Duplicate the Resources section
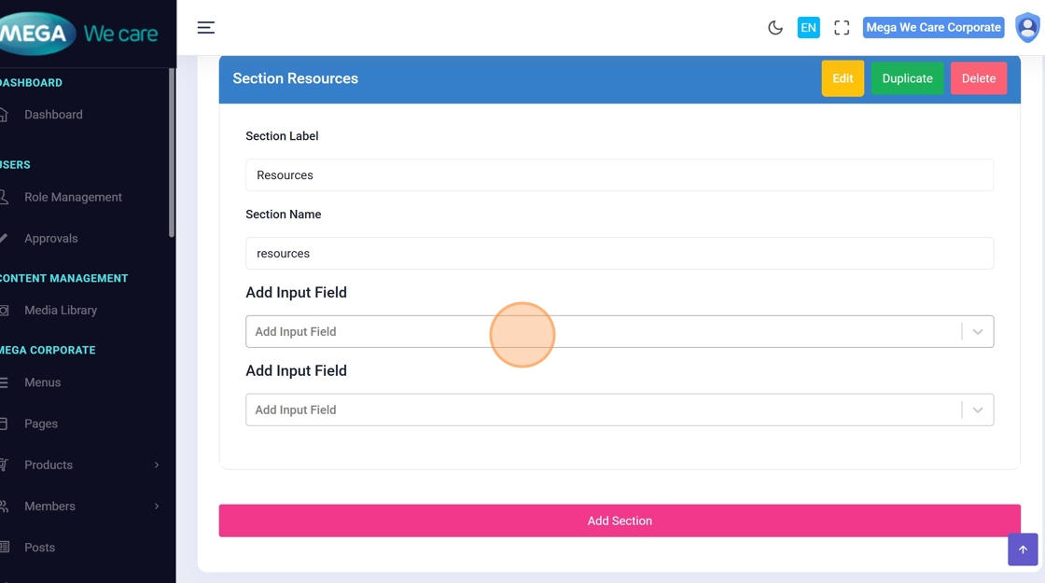Viewport: 1045px width, 583px height. (907, 78)
